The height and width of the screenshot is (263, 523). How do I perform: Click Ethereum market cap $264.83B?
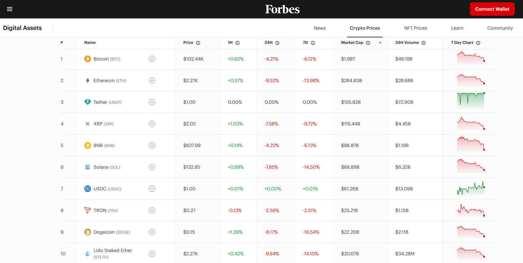[352, 81]
